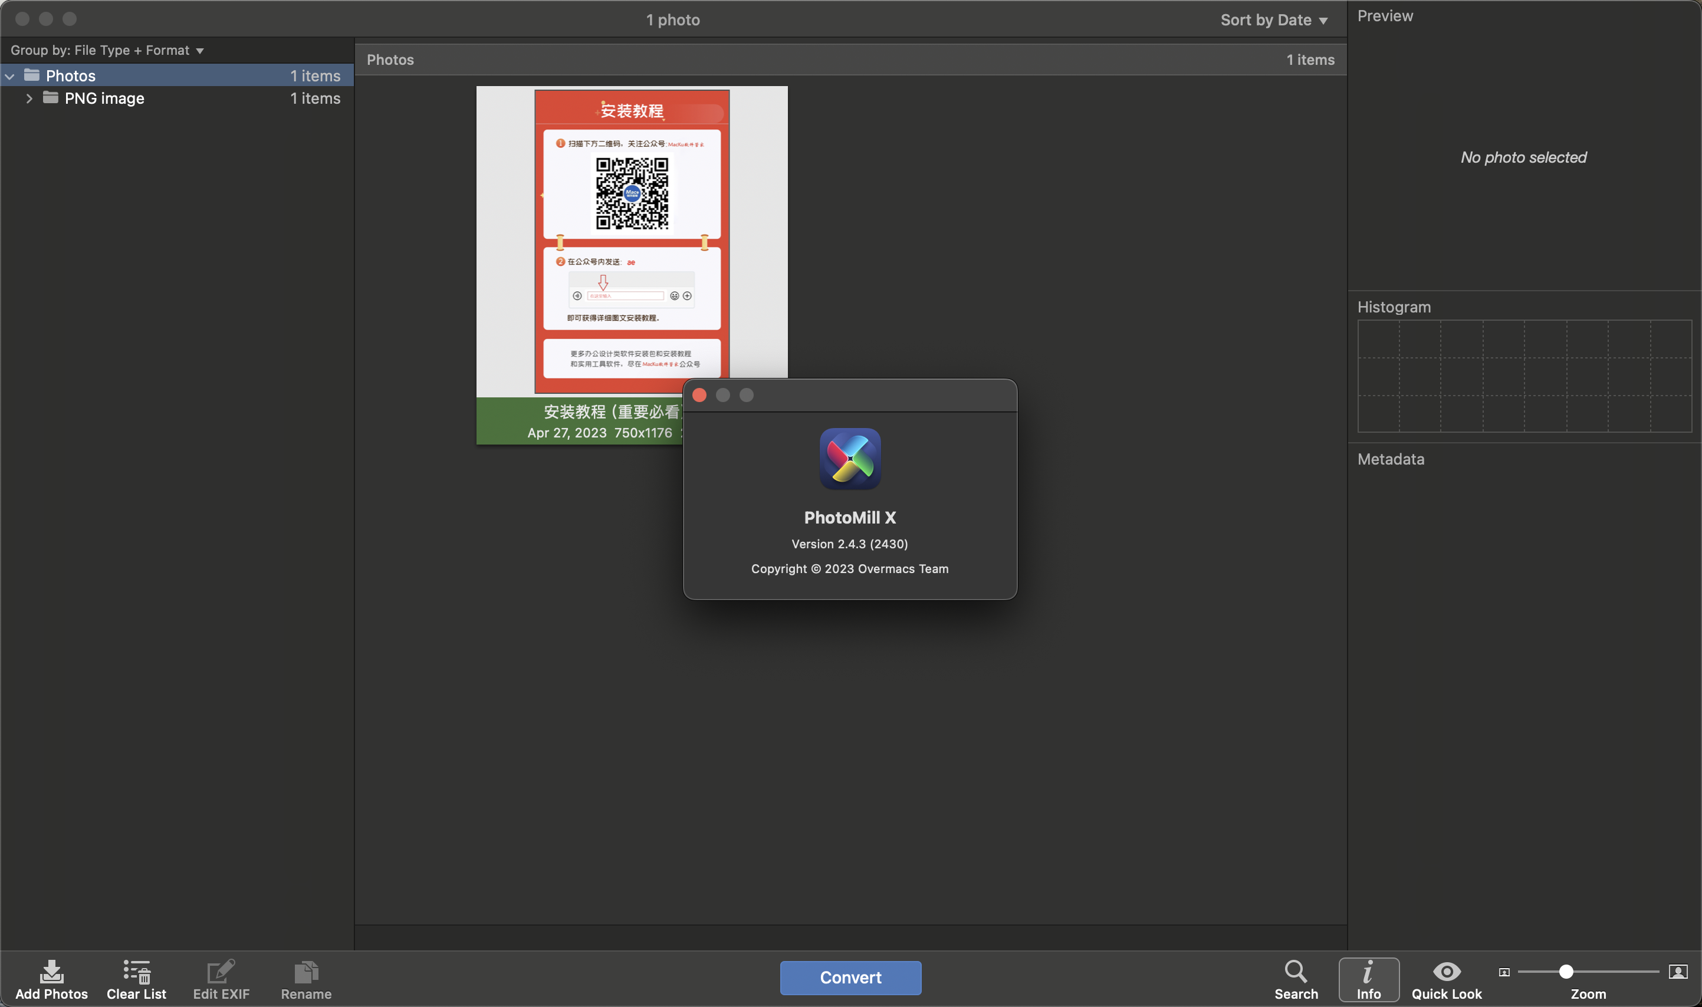This screenshot has width=1702, height=1007.
Task: Click the large thumbnail zoom-in icon
Action: click(1678, 972)
